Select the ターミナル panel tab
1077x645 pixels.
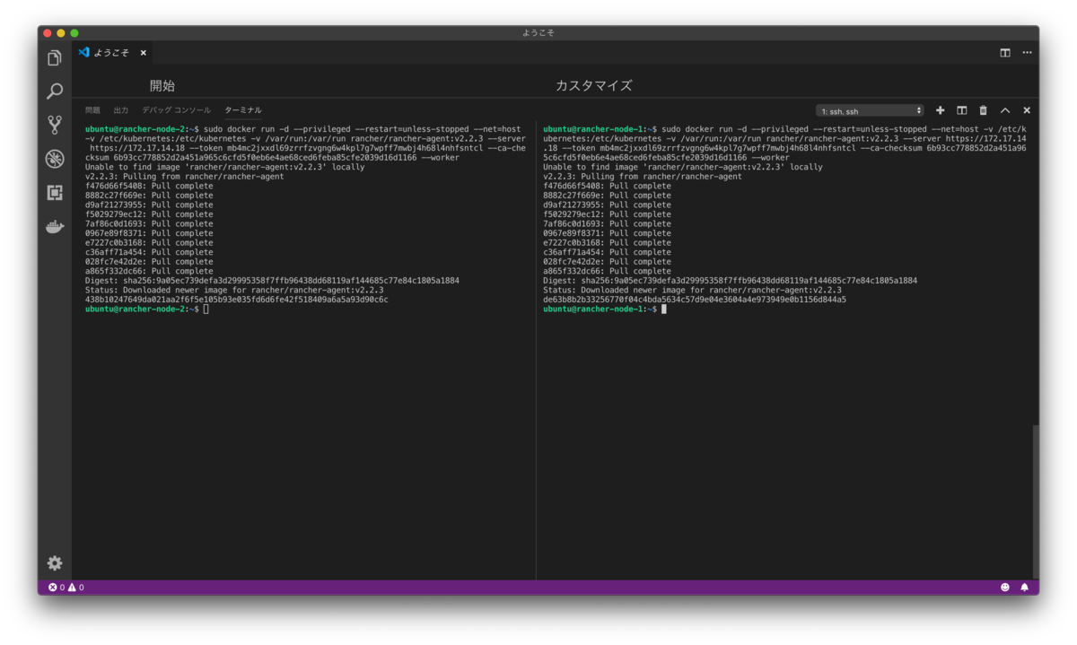(243, 110)
